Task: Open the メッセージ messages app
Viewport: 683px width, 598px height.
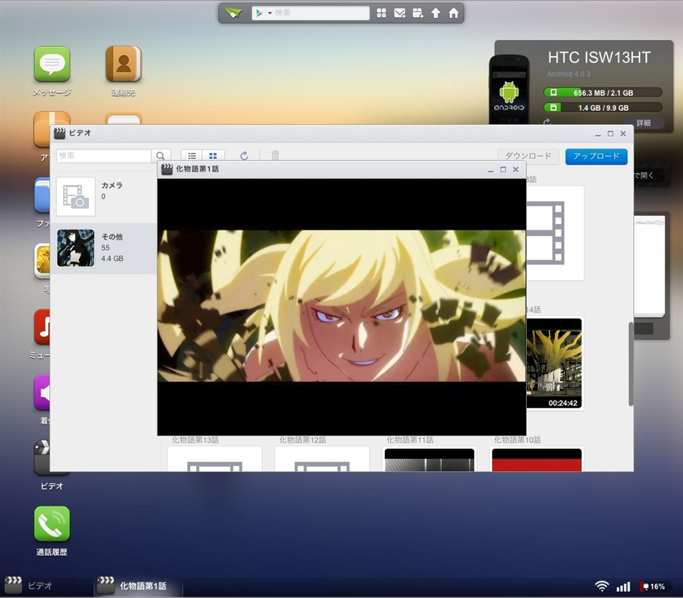Action: click(52, 64)
